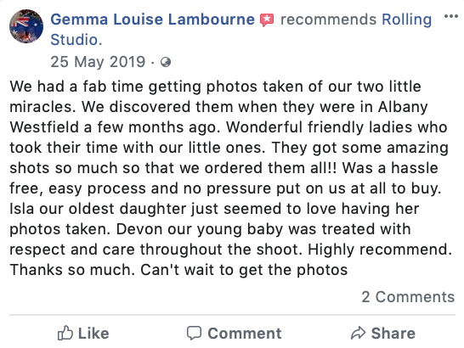This screenshot has height=348, width=464.
Task: Click the Share label text
Action: tap(393, 334)
